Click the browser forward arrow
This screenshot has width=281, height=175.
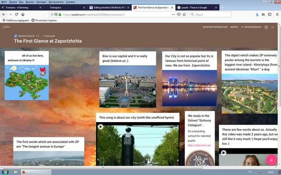click(11, 14)
